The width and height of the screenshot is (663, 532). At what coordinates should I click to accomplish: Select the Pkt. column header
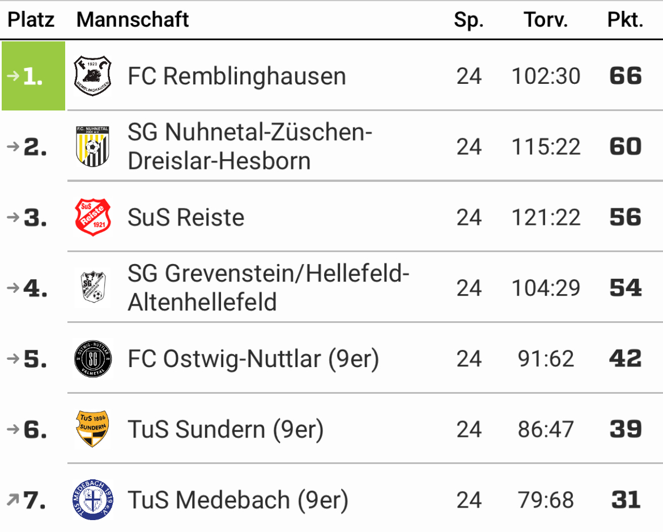point(626,19)
